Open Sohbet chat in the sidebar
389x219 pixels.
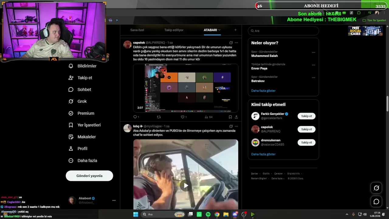coord(80,90)
